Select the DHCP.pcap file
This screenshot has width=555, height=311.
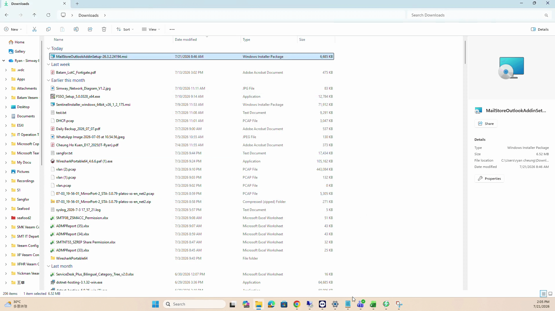coord(191,121)
